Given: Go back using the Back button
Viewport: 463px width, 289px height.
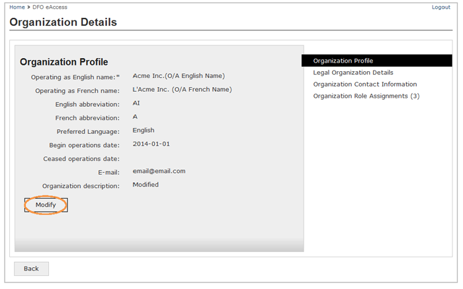Looking at the screenshot, I should [x=31, y=269].
